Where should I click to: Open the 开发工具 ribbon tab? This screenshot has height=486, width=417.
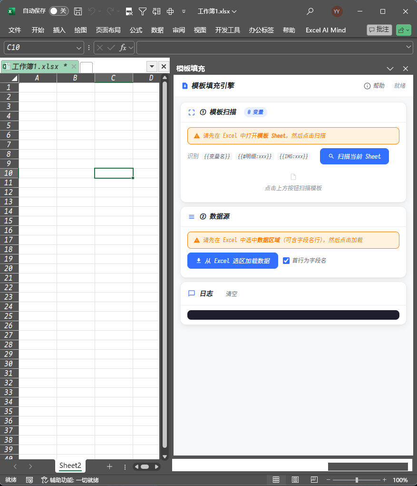tap(228, 30)
